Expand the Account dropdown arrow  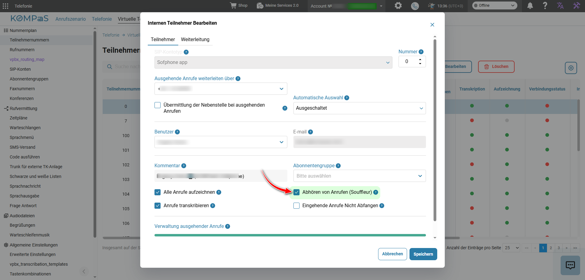381,6
